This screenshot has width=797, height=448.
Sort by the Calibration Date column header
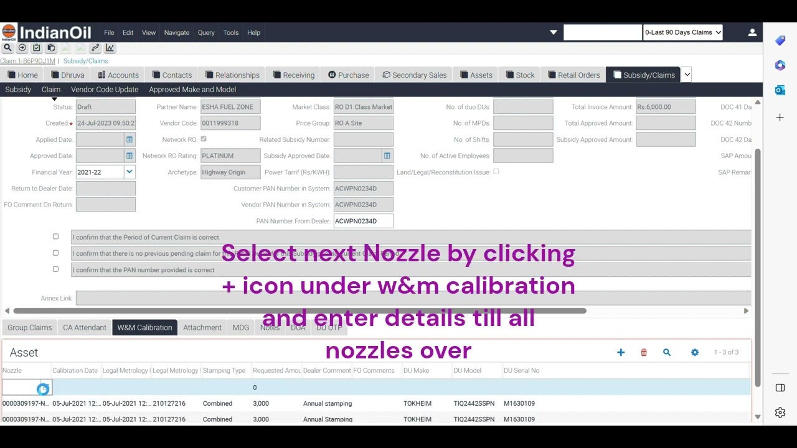click(x=75, y=370)
